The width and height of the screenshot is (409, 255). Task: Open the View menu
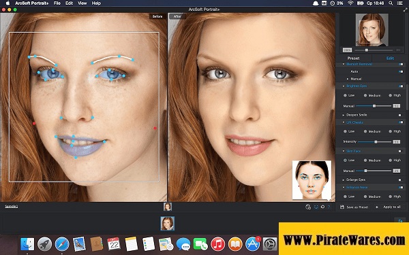82,3
